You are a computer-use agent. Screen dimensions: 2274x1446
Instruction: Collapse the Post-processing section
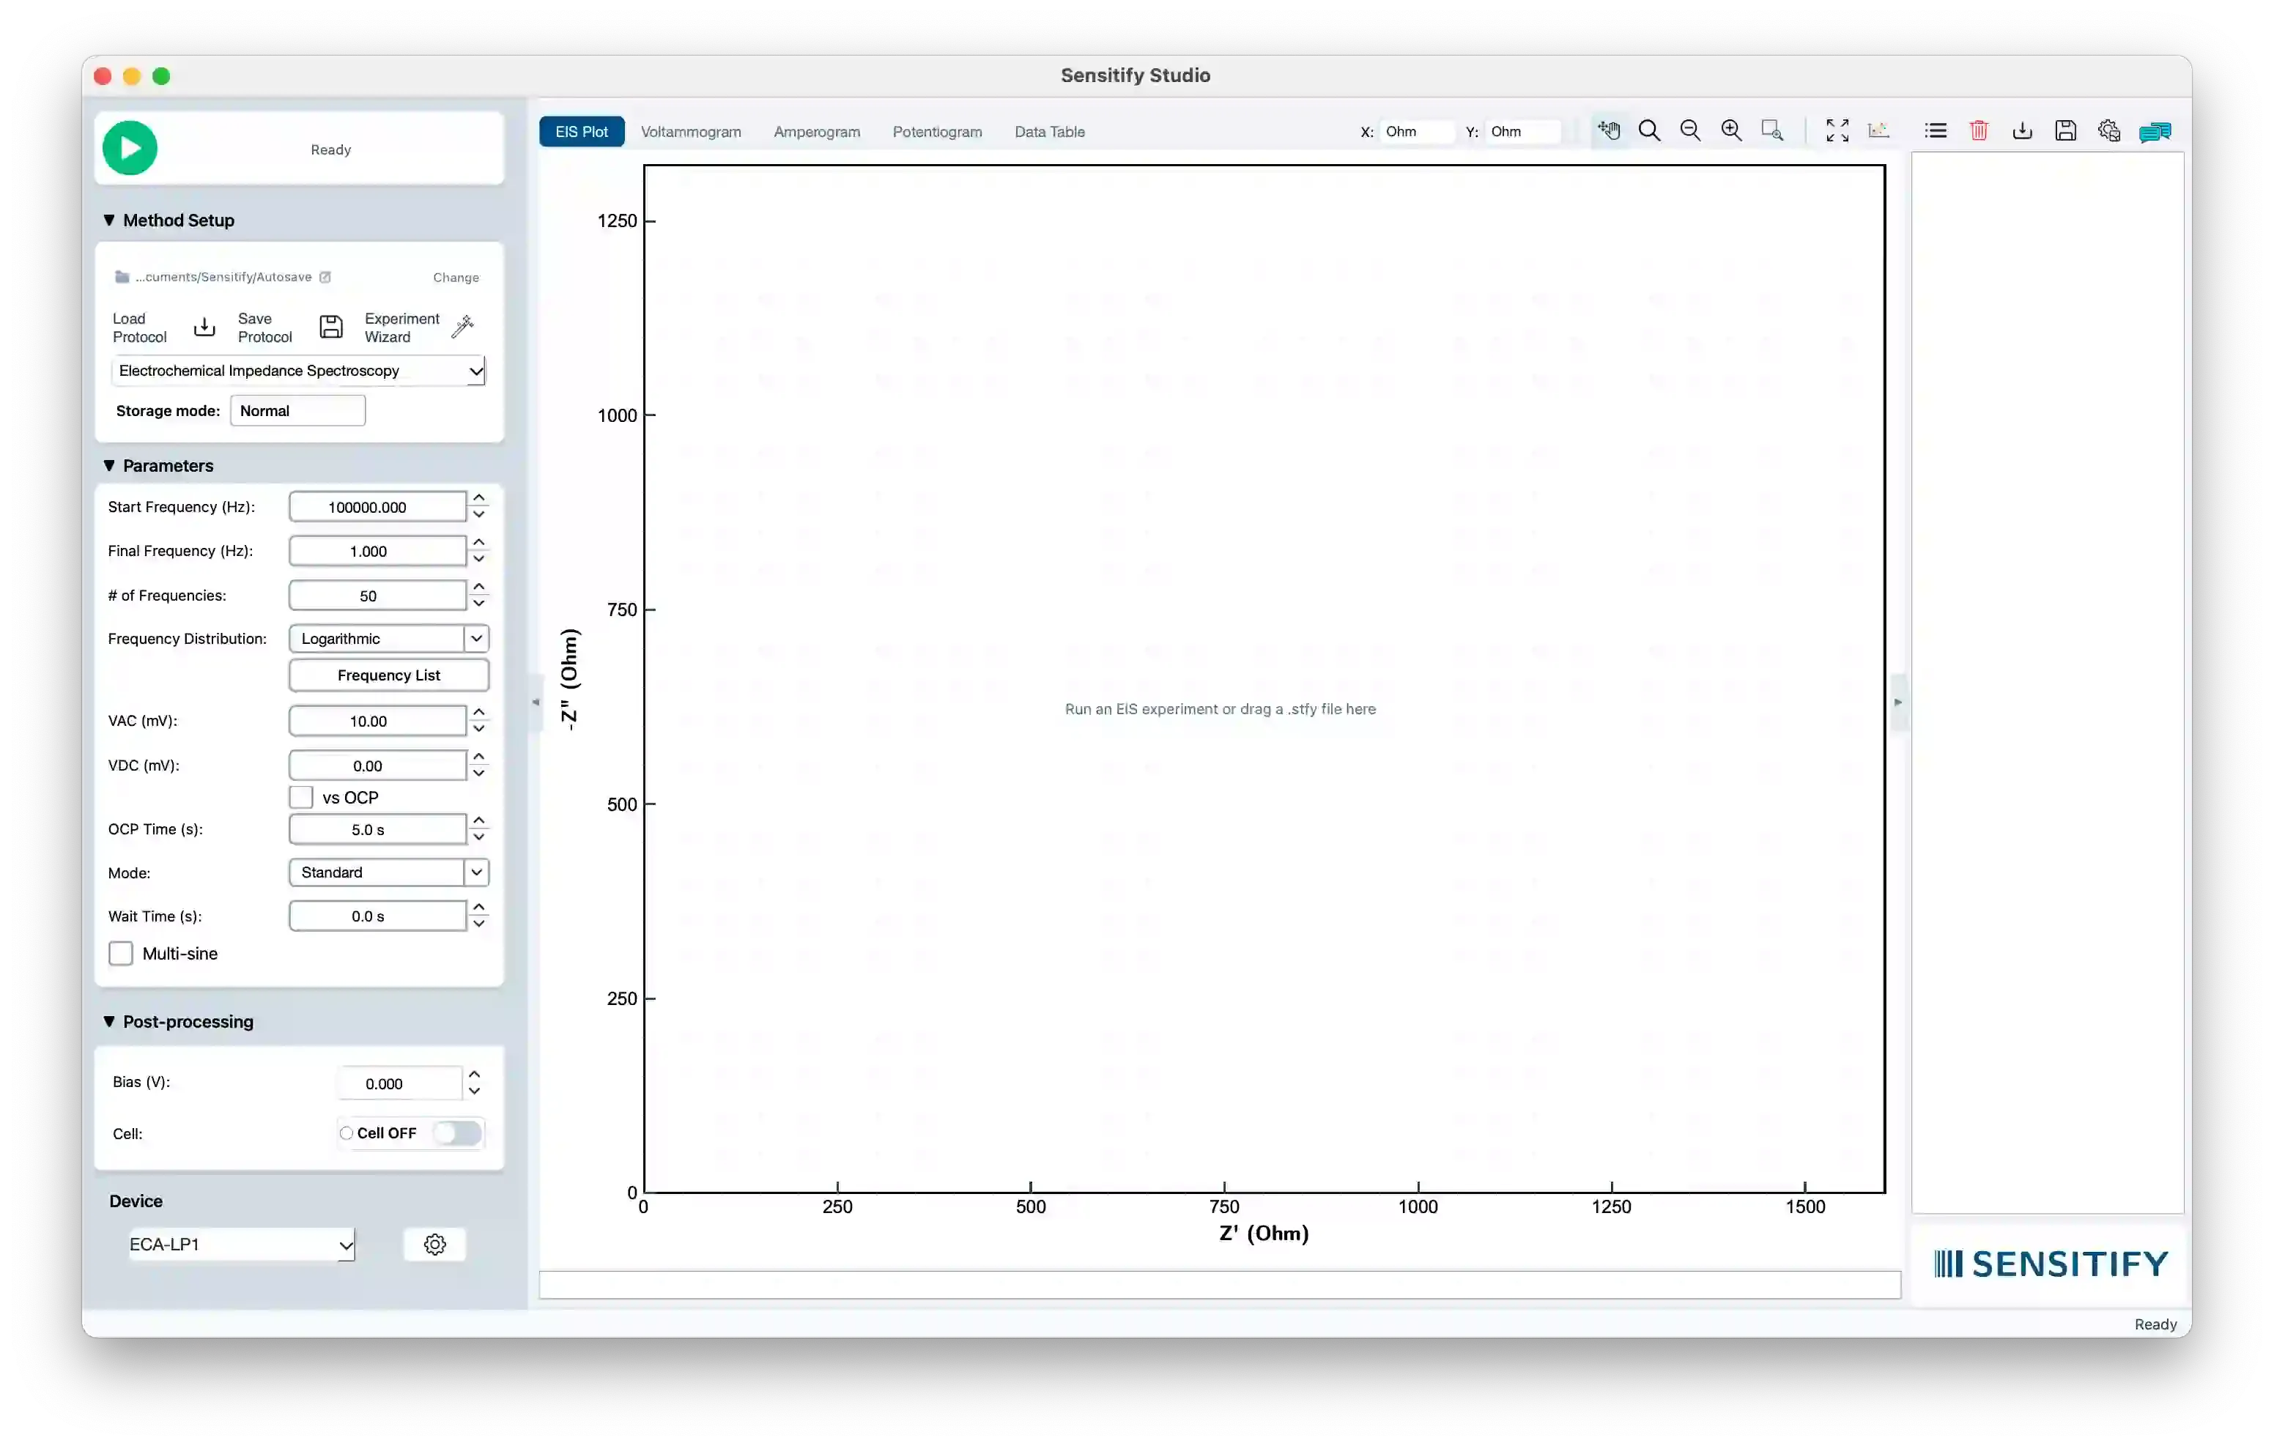(x=110, y=1022)
